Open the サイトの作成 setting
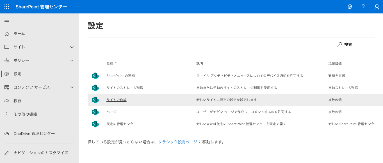The width and height of the screenshot is (383, 163). click(117, 100)
